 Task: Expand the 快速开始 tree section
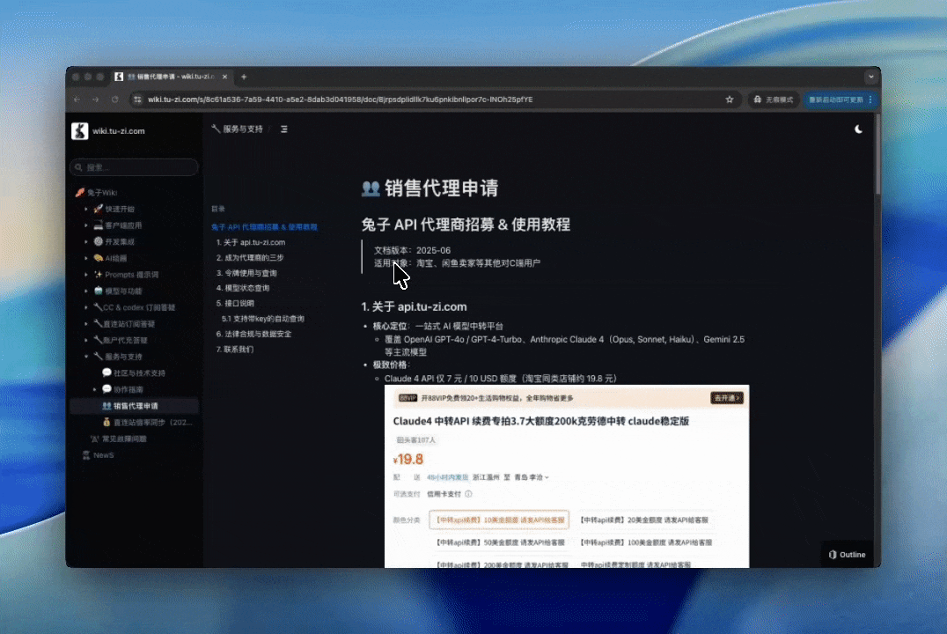pos(86,209)
